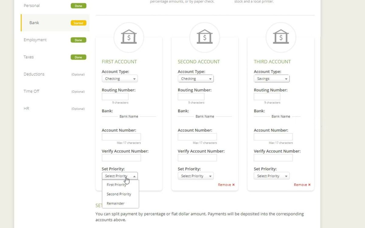Choose Remainder from the priority dropdown
This screenshot has height=228, width=365.
pos(115,203)
